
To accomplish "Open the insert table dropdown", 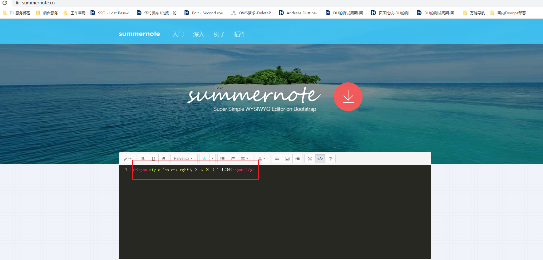I will tap(262, 159).
